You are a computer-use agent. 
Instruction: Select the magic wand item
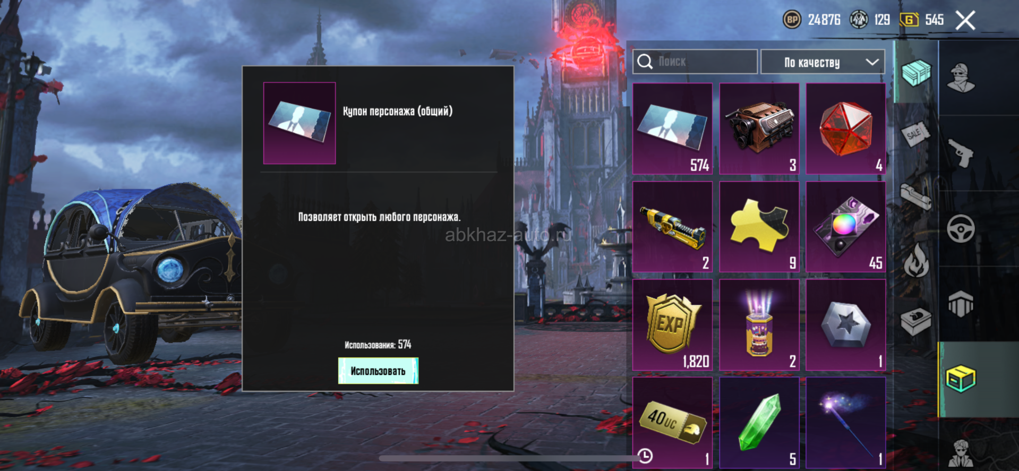tap(846, 423)
